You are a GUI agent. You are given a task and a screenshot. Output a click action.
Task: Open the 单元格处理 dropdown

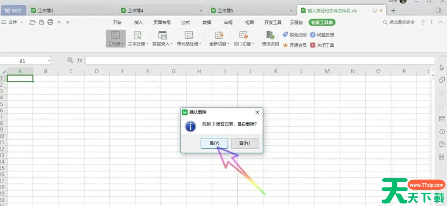pos(189,39)
